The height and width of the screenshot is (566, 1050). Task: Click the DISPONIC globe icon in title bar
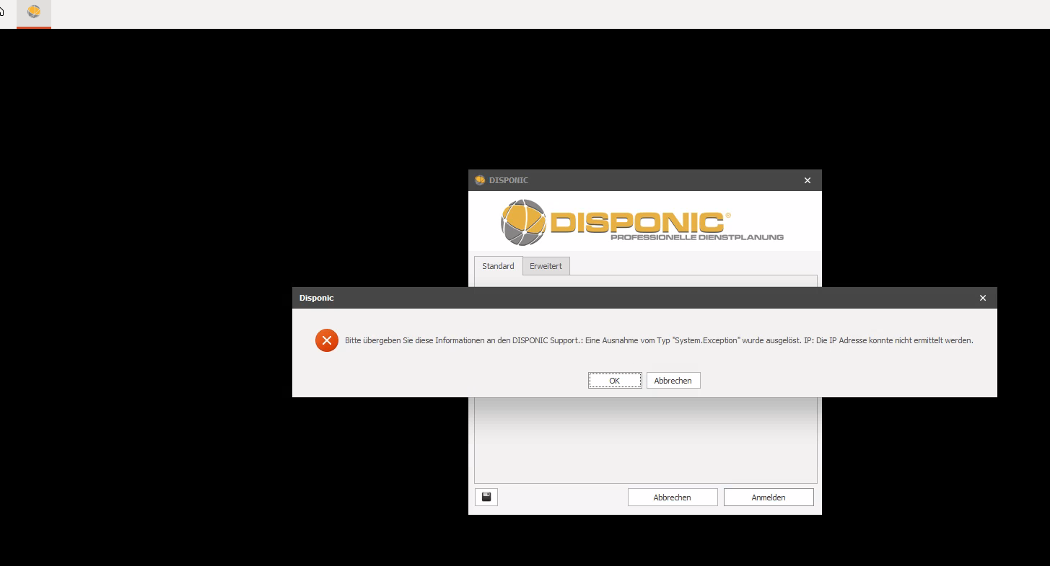click(480, 180)
